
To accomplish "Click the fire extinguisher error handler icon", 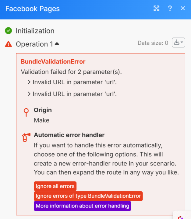I will (x=26, y=137).
